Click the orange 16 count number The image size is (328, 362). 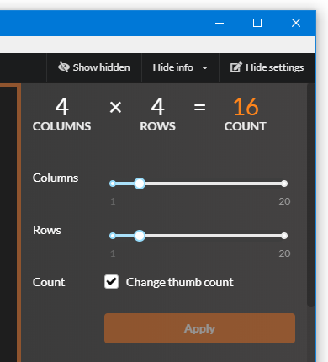[x=246, y=107]
